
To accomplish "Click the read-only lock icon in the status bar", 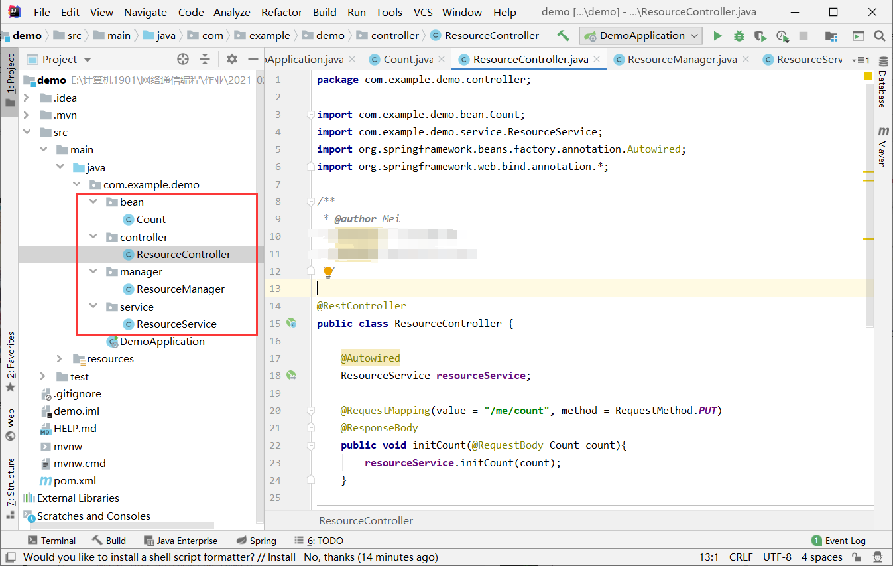I will [x=857, y=557].
